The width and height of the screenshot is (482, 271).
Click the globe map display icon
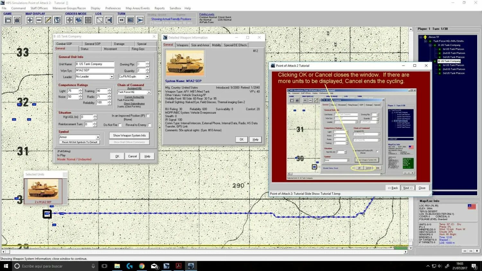57,20
